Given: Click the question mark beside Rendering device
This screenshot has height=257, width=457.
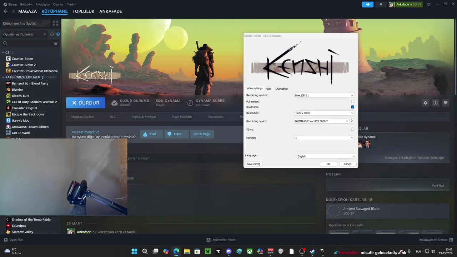Looking at the screenshot, I should pos(352,121).
